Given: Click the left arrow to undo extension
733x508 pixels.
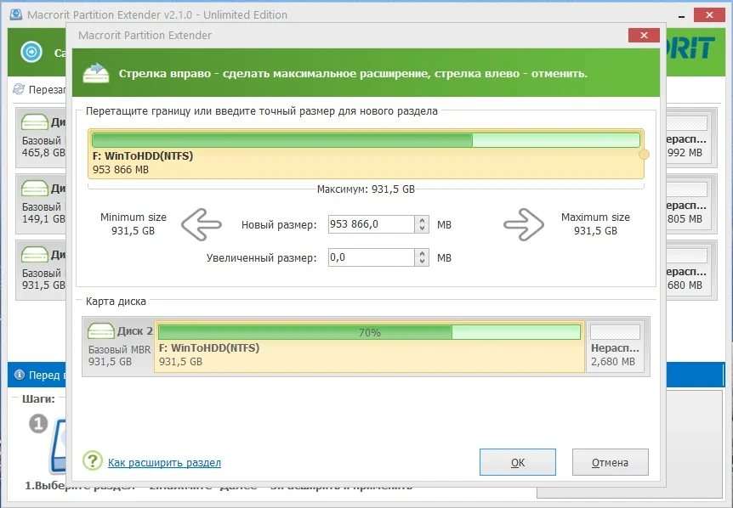Looking at the screenshot, I should (201, 224).
